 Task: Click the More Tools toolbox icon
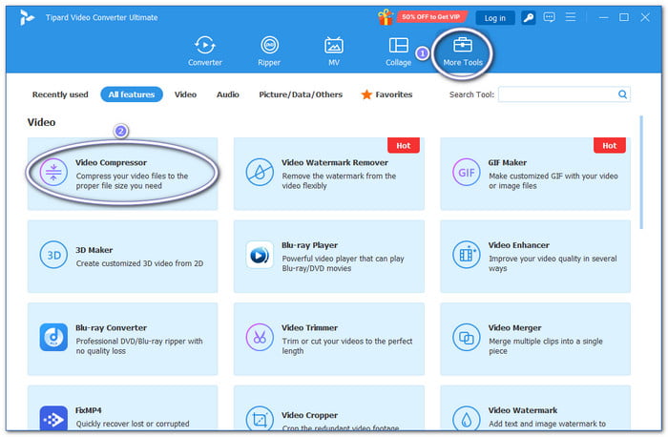click(x=463, y=44)
